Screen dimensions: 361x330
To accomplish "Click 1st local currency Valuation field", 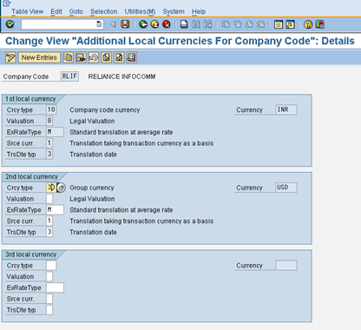I will pyautogui.click(x=49, y=121).
